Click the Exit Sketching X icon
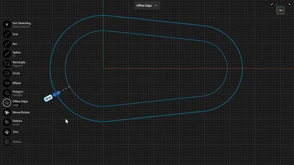Image resolution: width=294 pixels, height=165 pixels. point(7,24)
